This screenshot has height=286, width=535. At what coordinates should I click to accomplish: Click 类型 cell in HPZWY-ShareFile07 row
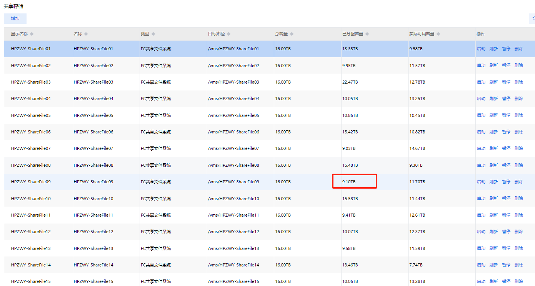(x=156, y=148)
